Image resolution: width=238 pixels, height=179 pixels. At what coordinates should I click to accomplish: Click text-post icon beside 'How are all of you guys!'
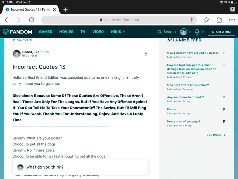coord(224,121)
